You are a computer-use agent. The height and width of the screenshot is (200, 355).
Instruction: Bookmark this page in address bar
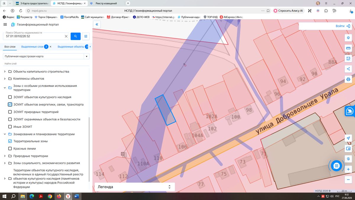click(268, 11)
